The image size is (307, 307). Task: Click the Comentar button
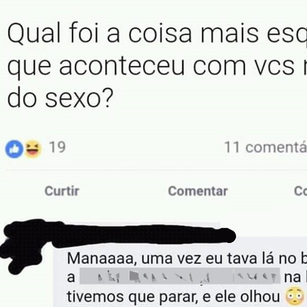pos(198,191)
